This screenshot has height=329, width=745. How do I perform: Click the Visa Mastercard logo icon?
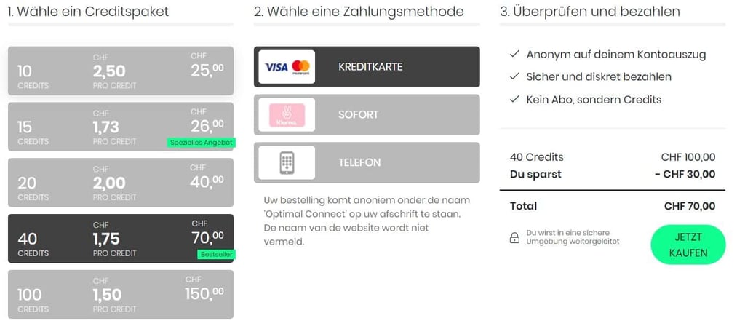[x=287, y=66]
